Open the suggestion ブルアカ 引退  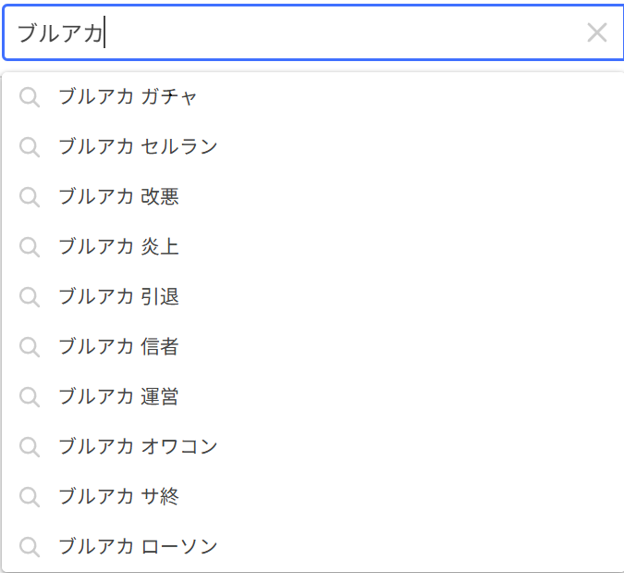pyautogui.click(x=312, y=297)
